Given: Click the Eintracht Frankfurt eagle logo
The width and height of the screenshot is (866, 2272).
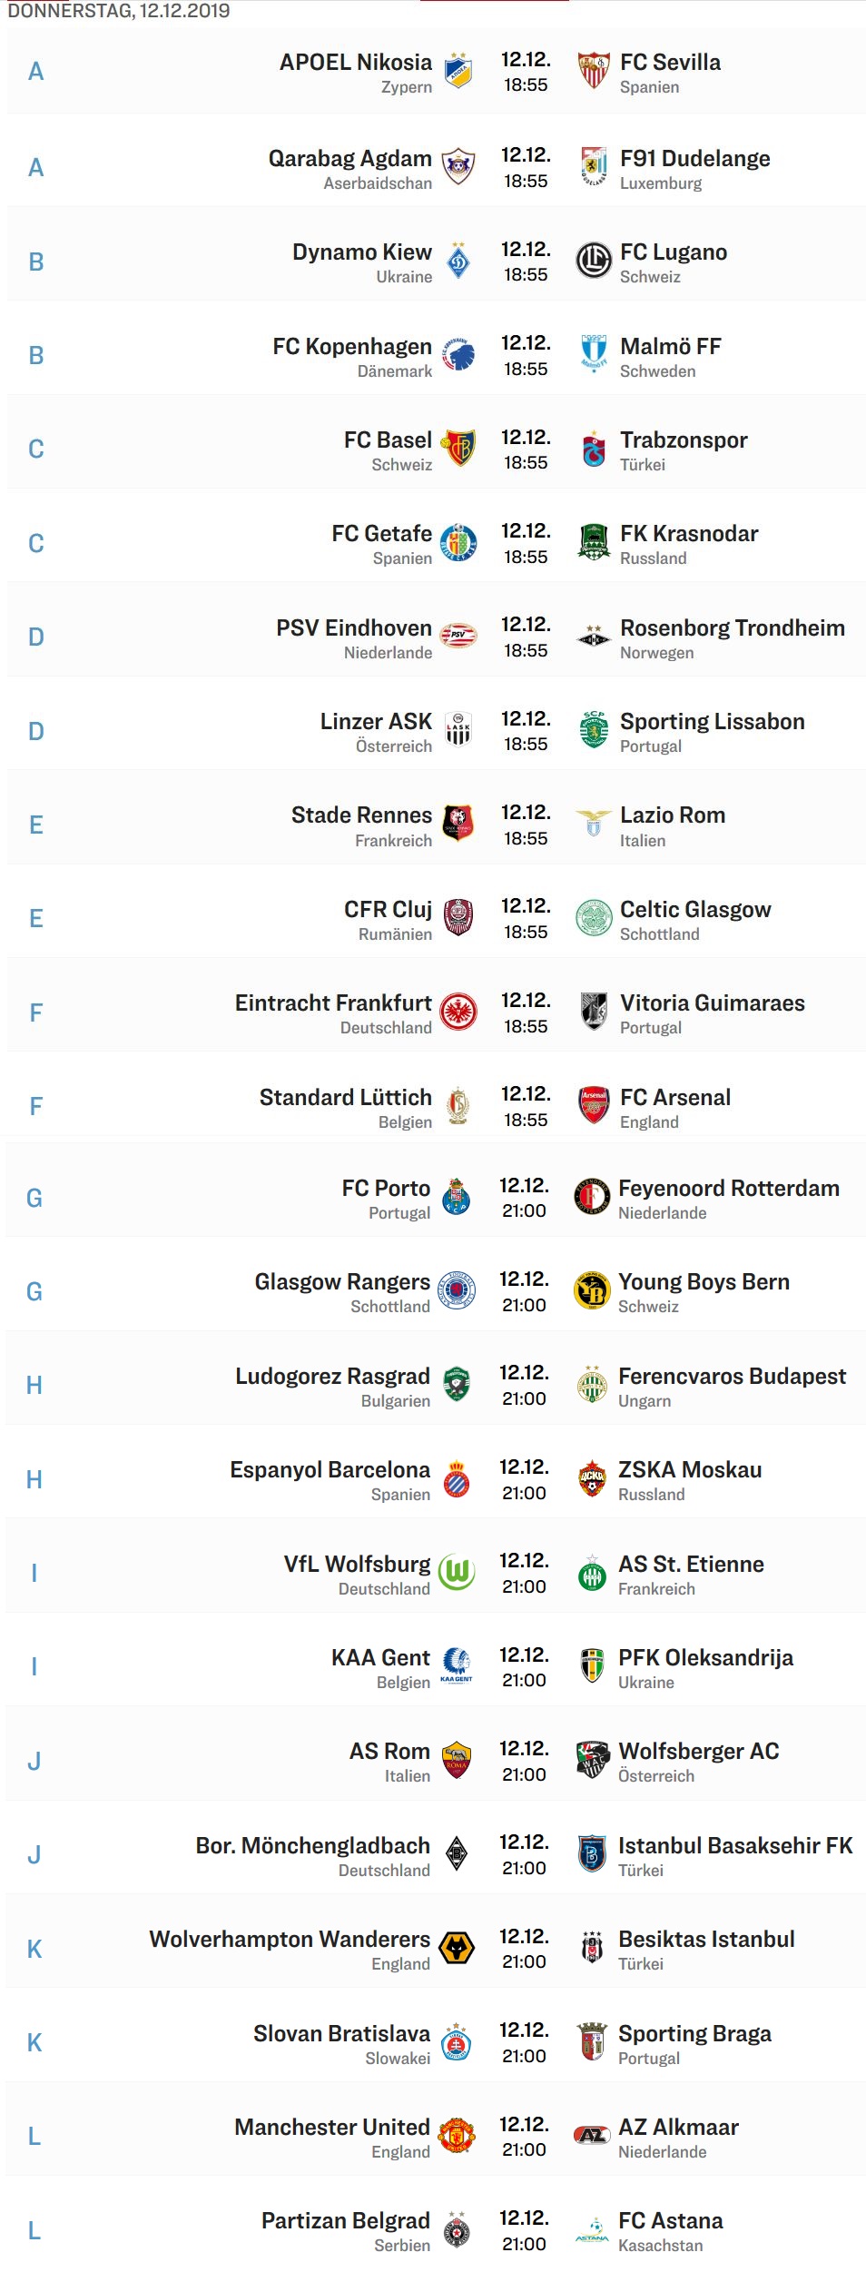Looking at the screenshot, I should coord(458,1012).
